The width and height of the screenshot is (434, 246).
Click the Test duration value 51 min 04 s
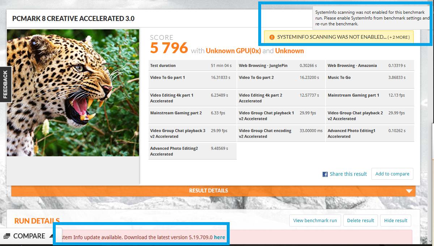[221, 65]
